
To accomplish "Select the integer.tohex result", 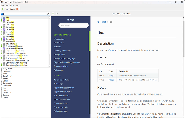I will click(10, 41).
